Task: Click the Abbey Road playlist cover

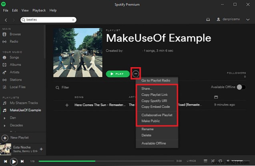Action: pyautogui.click(x=78, y=53)
